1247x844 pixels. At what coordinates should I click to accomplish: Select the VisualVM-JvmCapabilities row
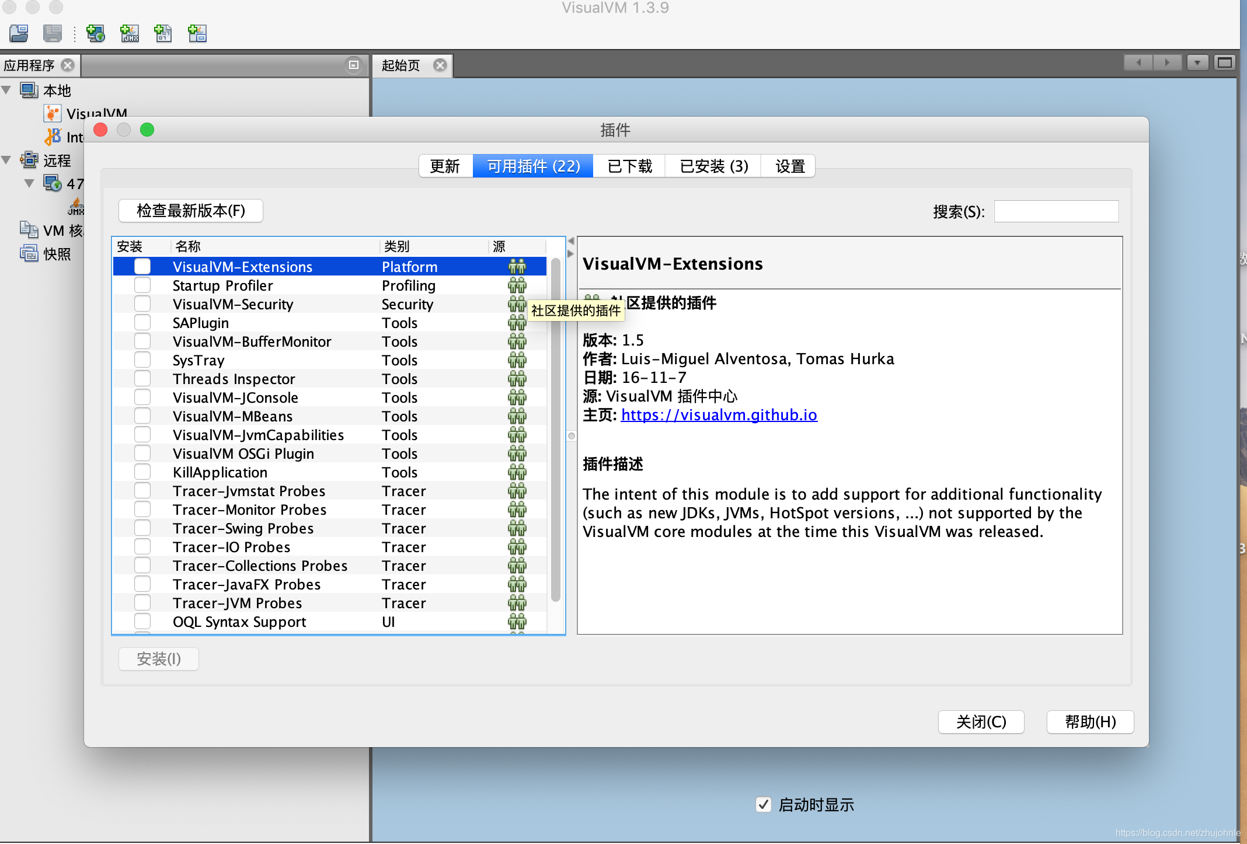pos(330,435)
